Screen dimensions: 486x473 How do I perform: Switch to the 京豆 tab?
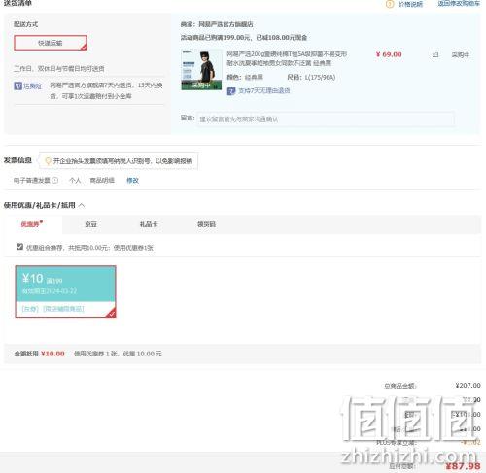click(90, 224)
